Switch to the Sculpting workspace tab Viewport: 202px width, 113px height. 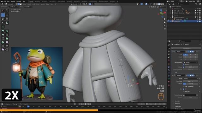(x=45, y=2)
